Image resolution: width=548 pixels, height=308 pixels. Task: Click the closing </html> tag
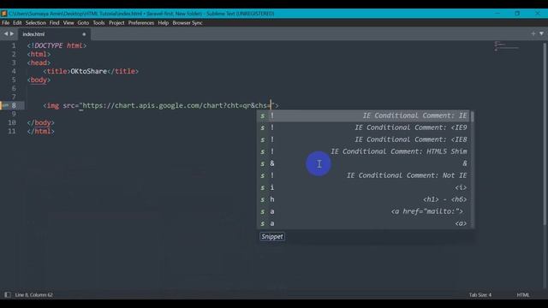(40, 131)
